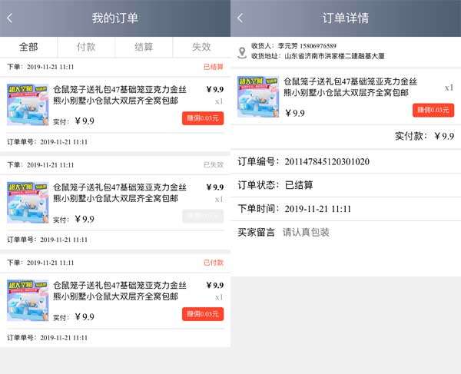The width and height of the screenshot is (461, 374).
Task: Click red 赚佣 button in 已结算 order
Action: [203, 118]
